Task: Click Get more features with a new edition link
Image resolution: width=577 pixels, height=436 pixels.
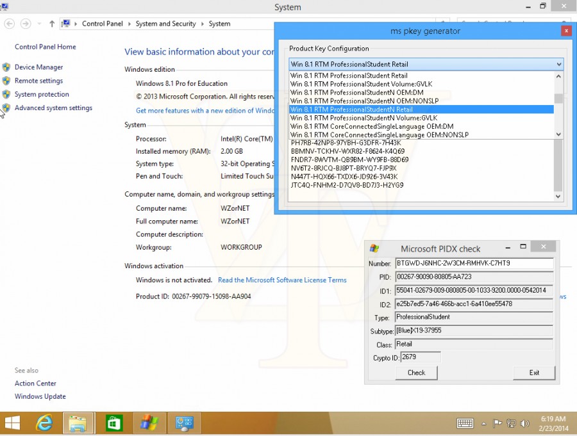Action: tap(205, 111)
